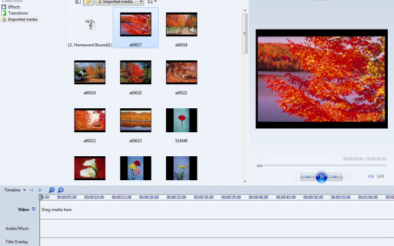The image size is (394, 246).
Task: Click the Title Overlay track label
Action: 17,242
